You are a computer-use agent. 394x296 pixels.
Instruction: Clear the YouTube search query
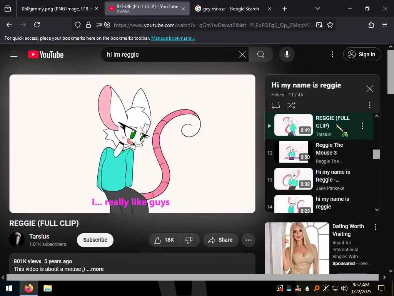click(x=242, y=54)
